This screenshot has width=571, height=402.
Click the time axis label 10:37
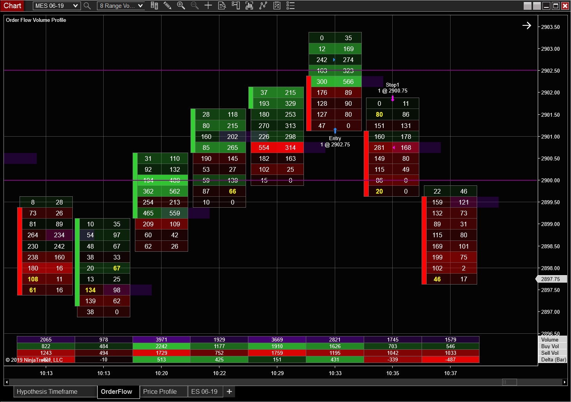451,373
